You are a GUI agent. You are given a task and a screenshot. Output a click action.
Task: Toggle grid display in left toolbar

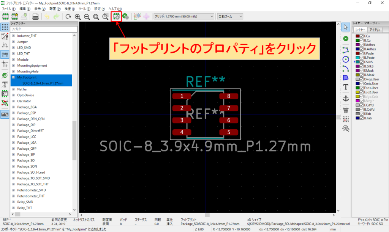[5, 27]
